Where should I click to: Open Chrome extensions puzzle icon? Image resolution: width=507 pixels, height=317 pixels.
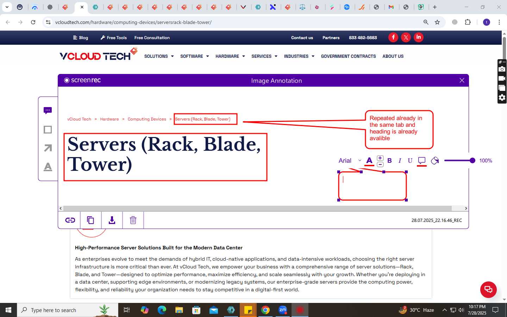[x=468, y=22]
